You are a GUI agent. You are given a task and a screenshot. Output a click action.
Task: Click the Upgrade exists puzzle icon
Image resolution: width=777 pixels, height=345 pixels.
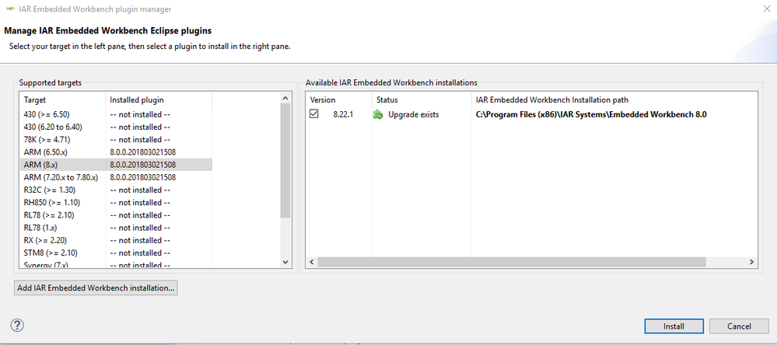pyautogui.click(x=378, y=115)
